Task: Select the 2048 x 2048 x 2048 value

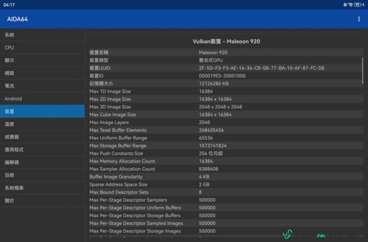Action: coord(221,107)
